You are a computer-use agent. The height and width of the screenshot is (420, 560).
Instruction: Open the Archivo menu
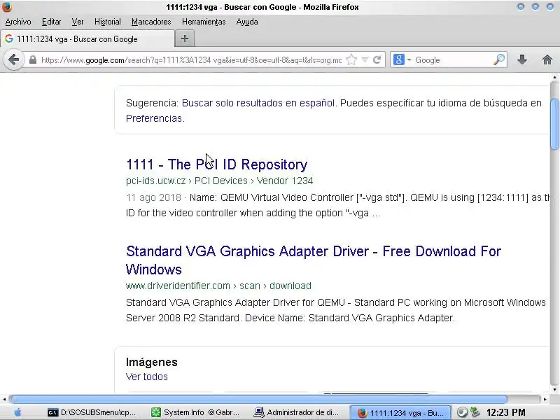click(18, 22)
